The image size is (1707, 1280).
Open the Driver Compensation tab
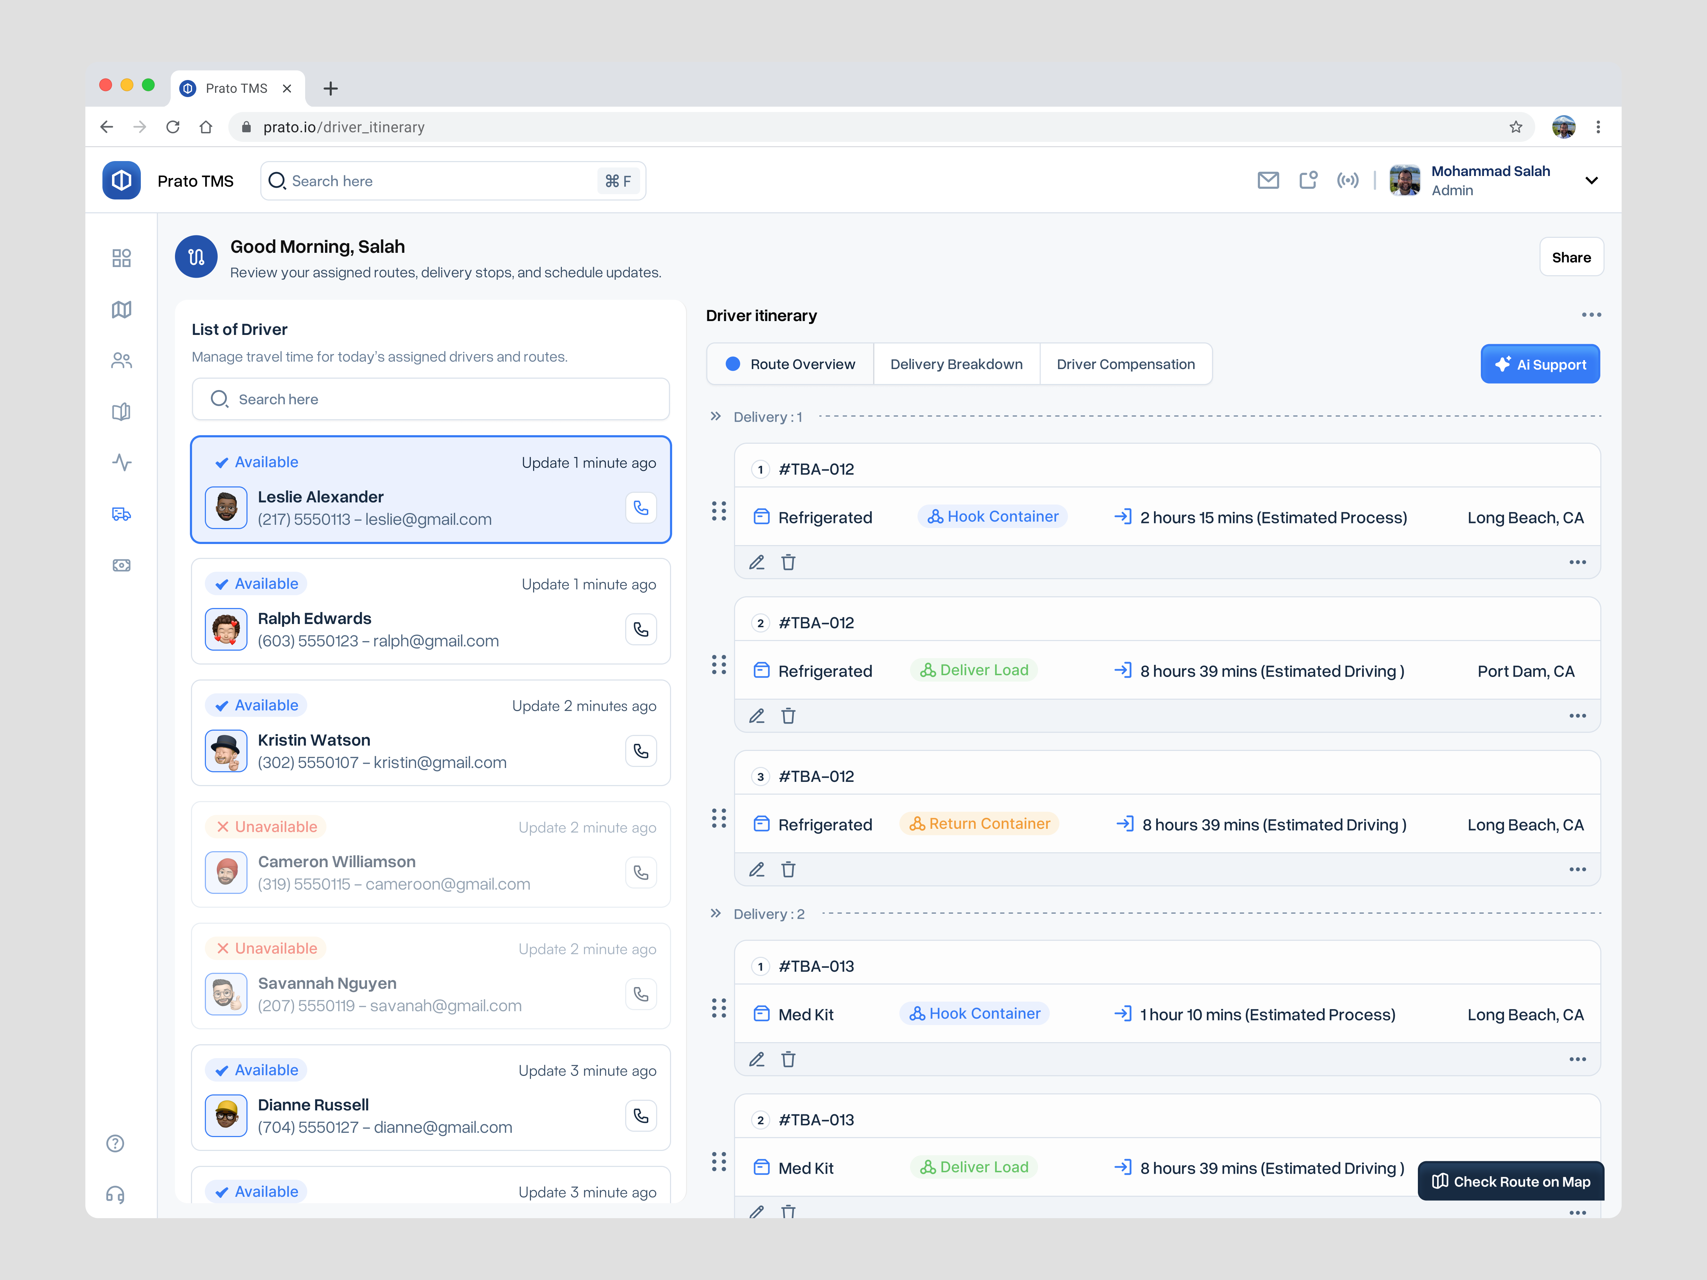[1125, 363]
